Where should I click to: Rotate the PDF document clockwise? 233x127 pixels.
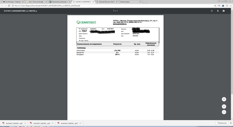click(x=212, y=11)
